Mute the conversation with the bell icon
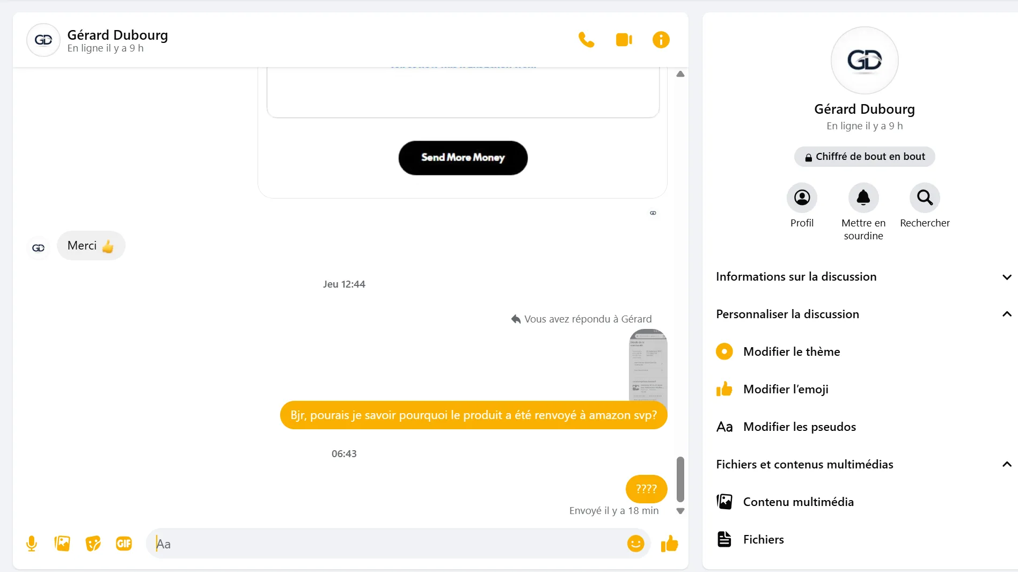Screen dimensions: 1018x572 [x=863, y=197]
